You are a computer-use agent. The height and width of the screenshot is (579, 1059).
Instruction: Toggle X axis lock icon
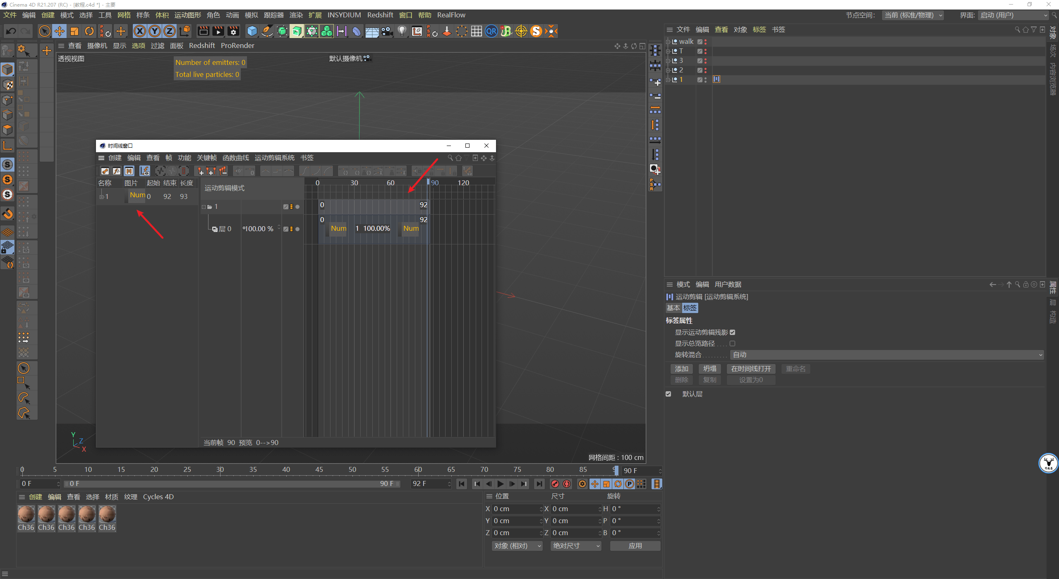[140, 31]
